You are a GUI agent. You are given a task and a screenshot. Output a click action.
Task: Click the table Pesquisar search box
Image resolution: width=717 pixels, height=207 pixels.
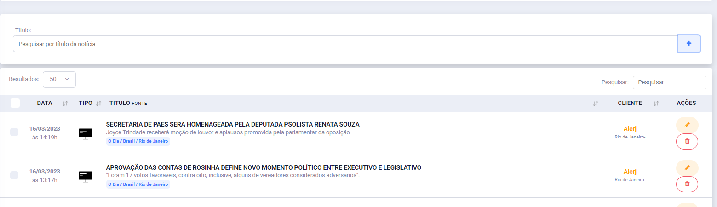coord(669,82)
